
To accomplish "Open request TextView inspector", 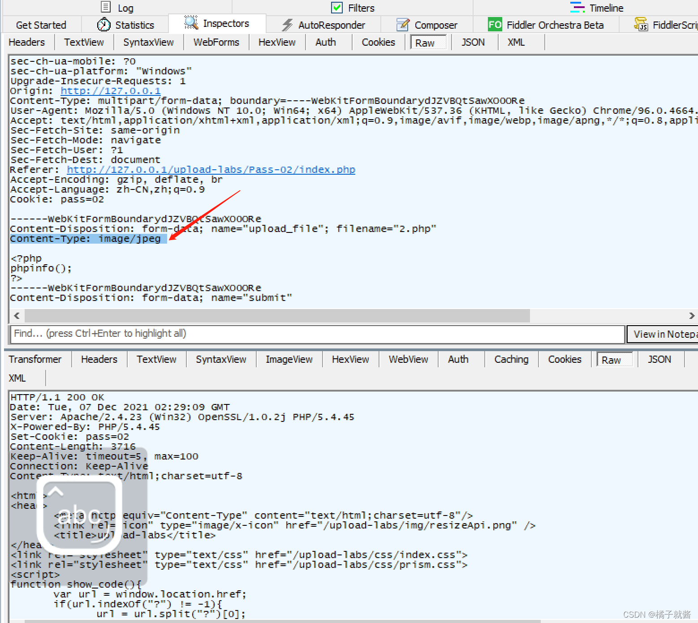I will [x=84, y=42].
